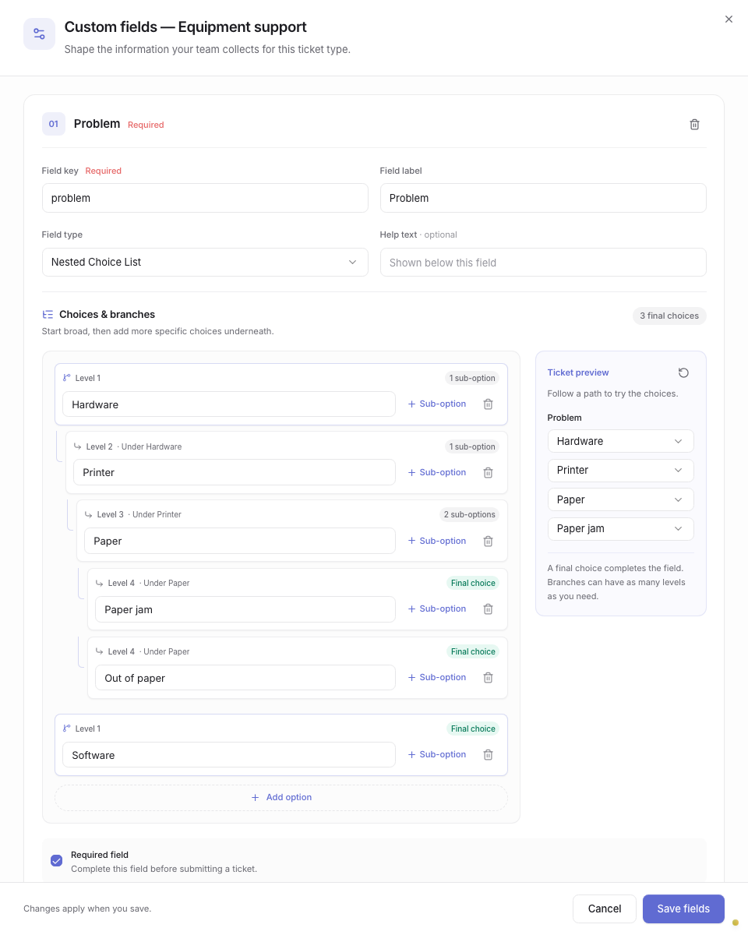Delete the Paper jam option
Viewport: 748px width, 935px height.
click(488, 609)
